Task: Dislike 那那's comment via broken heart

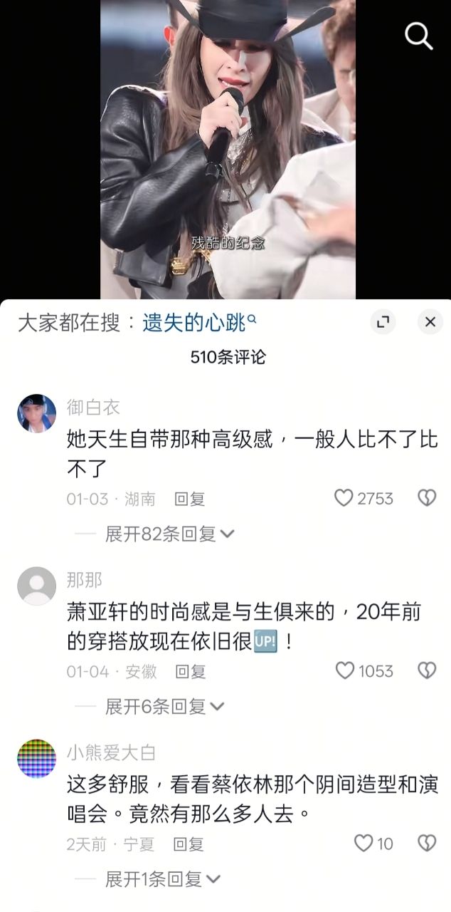Action: [x=426, y=670]
